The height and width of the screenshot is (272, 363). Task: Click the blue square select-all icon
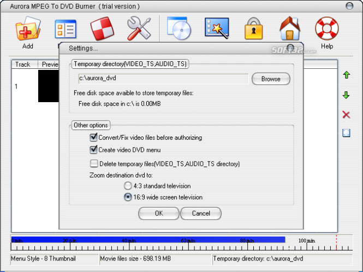click(x=346, y=133)
